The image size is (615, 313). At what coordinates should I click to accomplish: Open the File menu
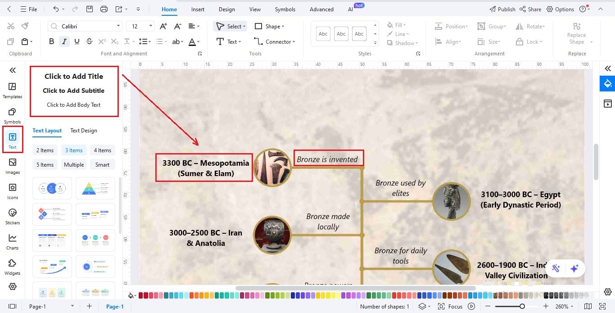(29, 9)
